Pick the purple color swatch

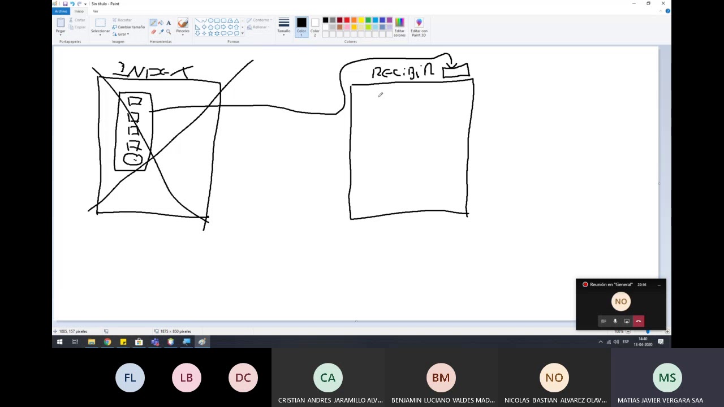(x=389, y=20)
